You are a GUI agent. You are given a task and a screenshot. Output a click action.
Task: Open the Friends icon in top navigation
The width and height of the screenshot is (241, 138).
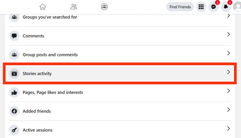click(x=74, y=7)
